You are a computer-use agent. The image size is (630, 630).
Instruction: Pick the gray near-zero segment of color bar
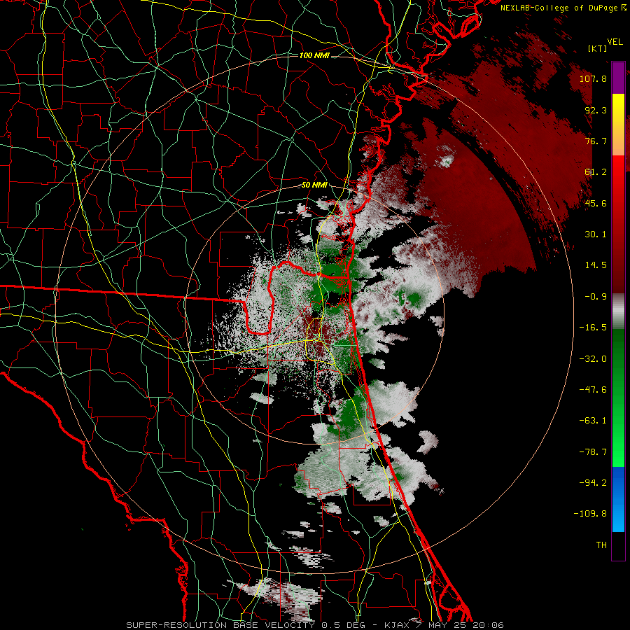click(x=618, y=311)
